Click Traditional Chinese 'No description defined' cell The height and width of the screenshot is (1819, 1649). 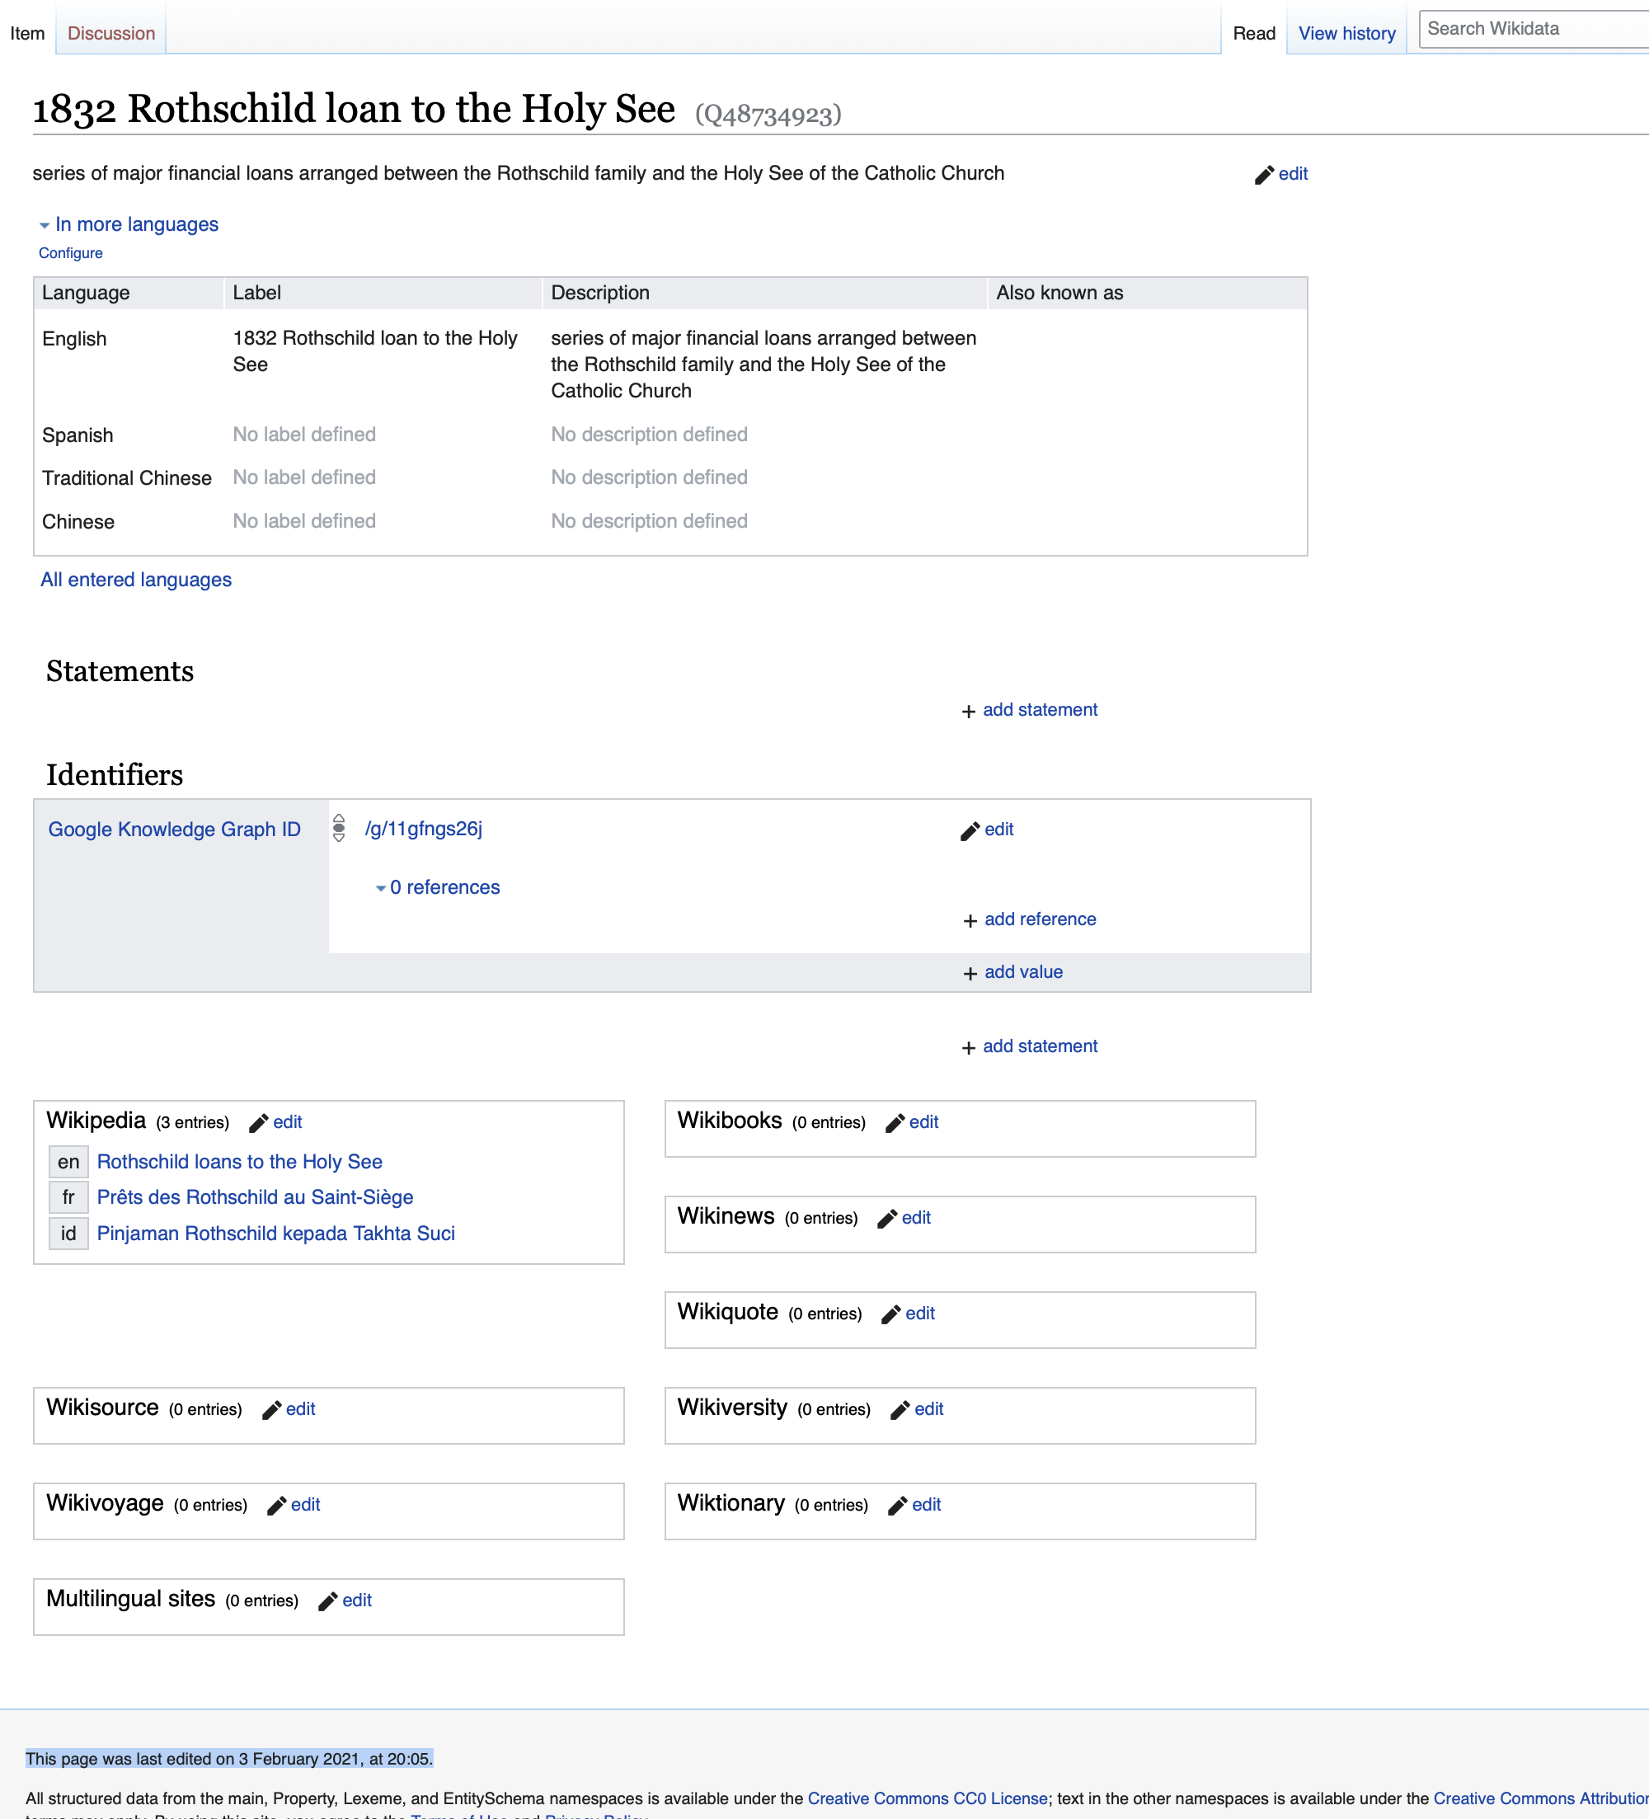(650, 478)
